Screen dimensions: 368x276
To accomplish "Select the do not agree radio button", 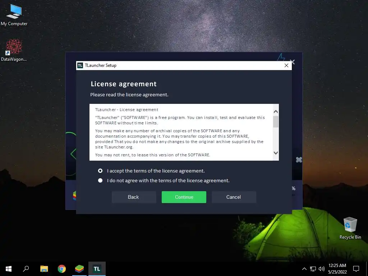I will (100, 180).
